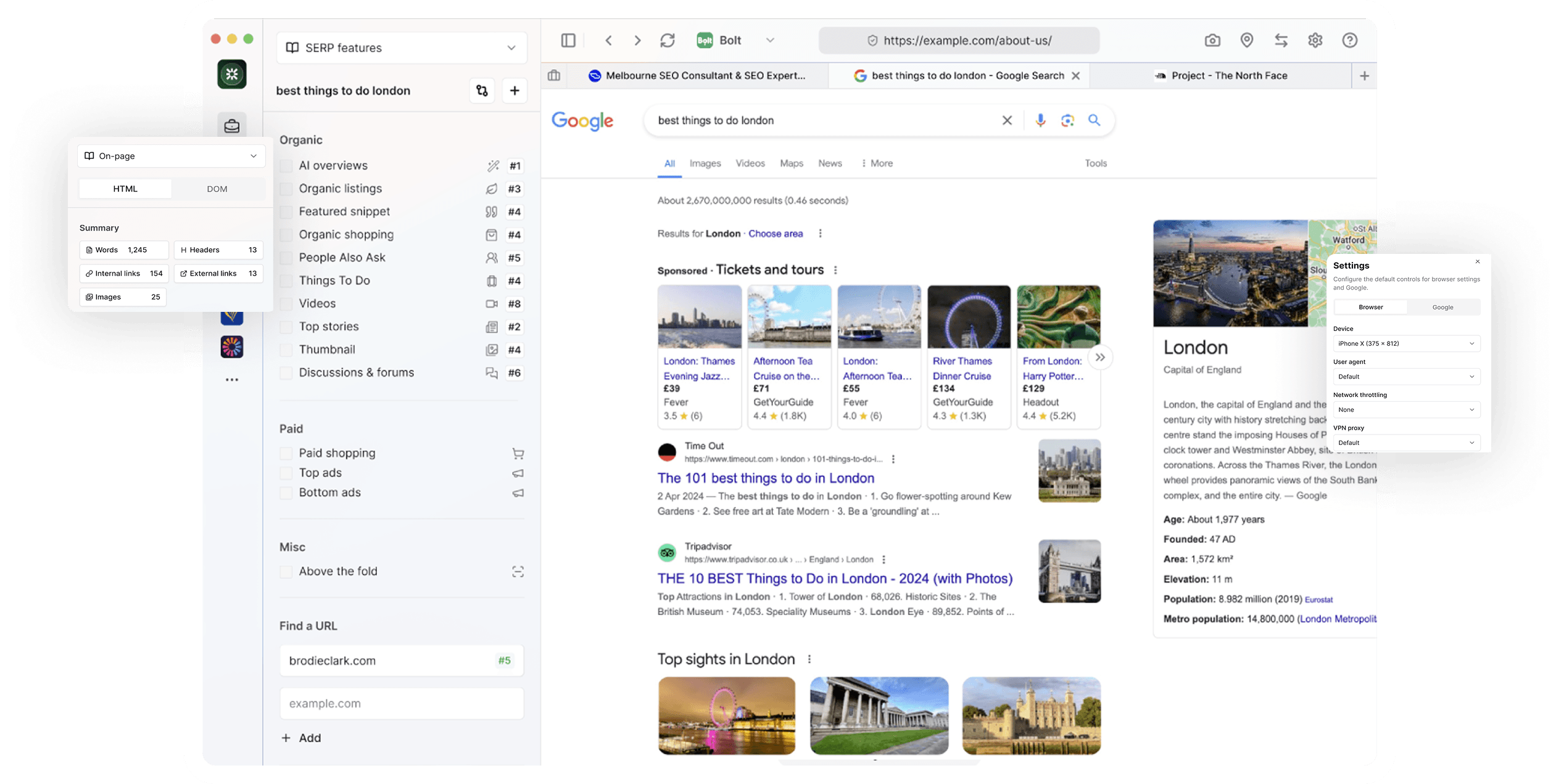The height and width of the screenshot is (784, 1564).
Task: Open the help question mark icon
Action: tap(1350, 41)
